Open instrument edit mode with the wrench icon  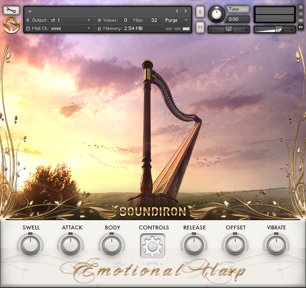pos(11,10)
